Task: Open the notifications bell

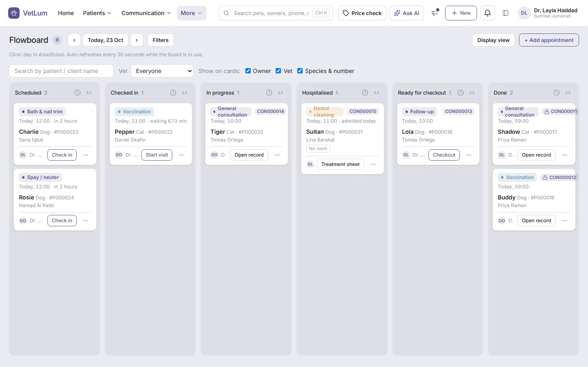Action: click(x=488, y=13)
